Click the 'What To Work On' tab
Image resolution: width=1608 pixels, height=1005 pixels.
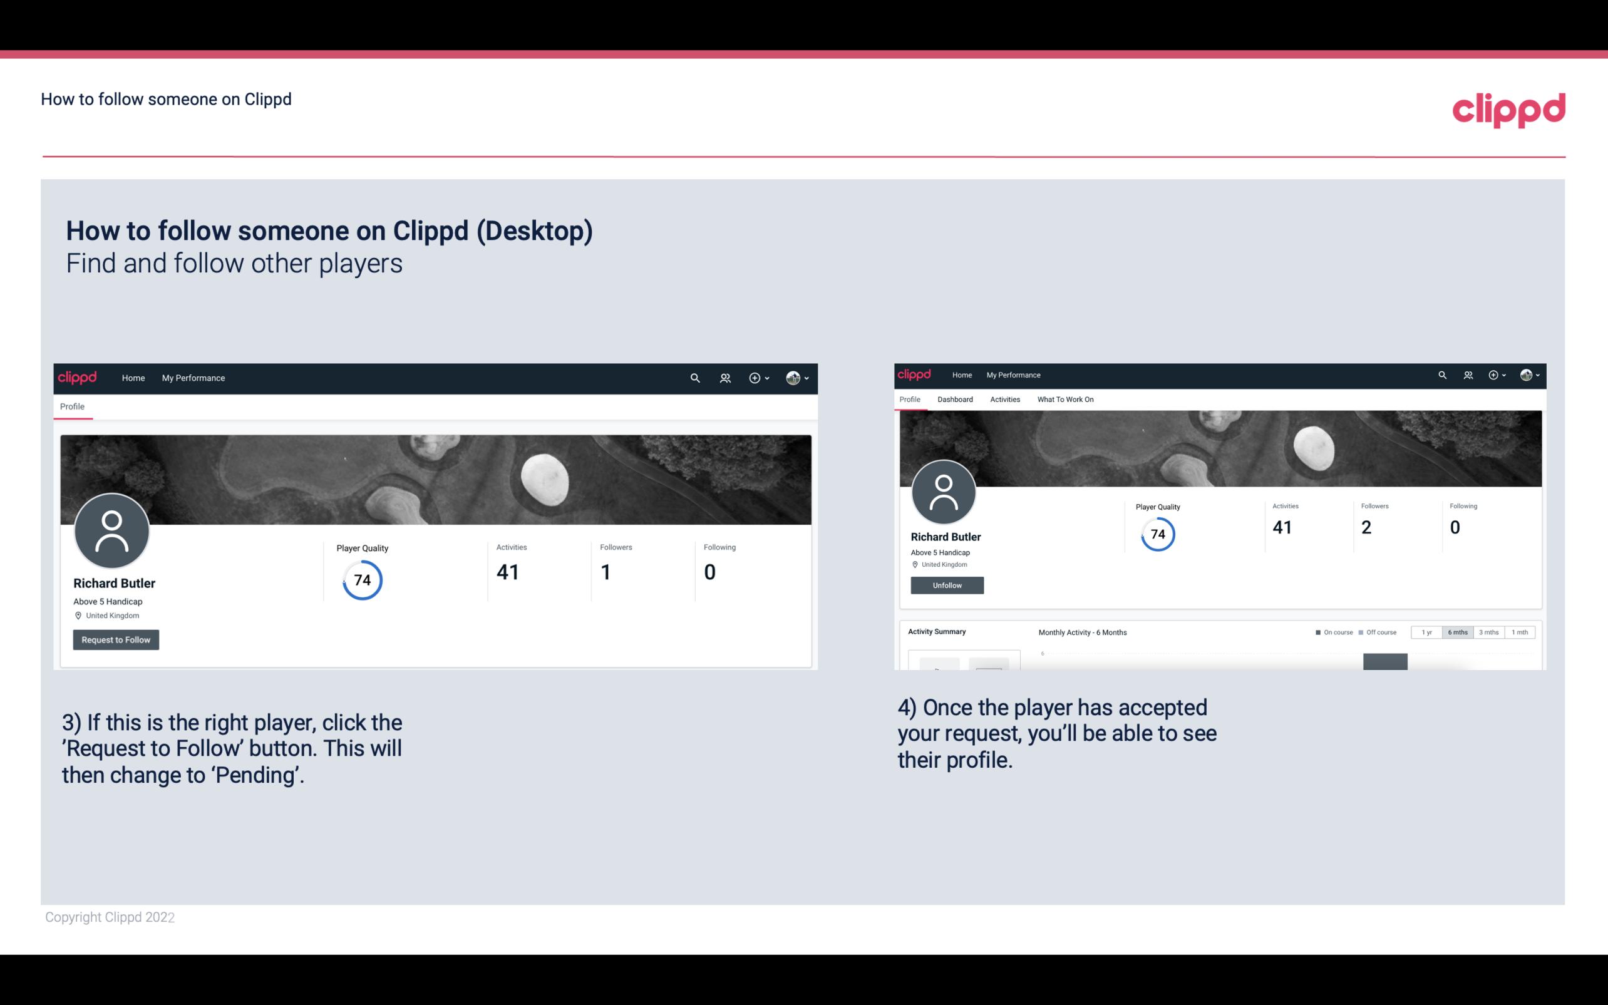pos(1064,399)
